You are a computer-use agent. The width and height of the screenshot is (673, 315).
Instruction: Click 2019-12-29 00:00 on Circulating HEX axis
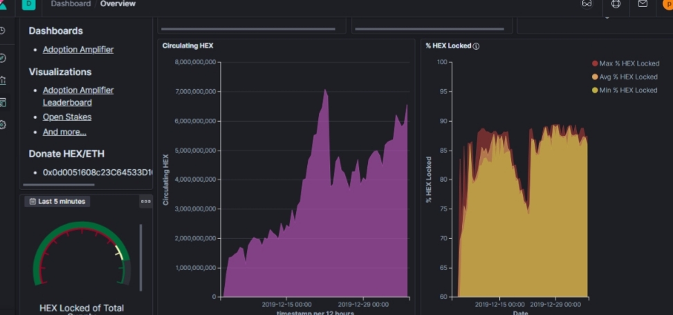(363, 305)
